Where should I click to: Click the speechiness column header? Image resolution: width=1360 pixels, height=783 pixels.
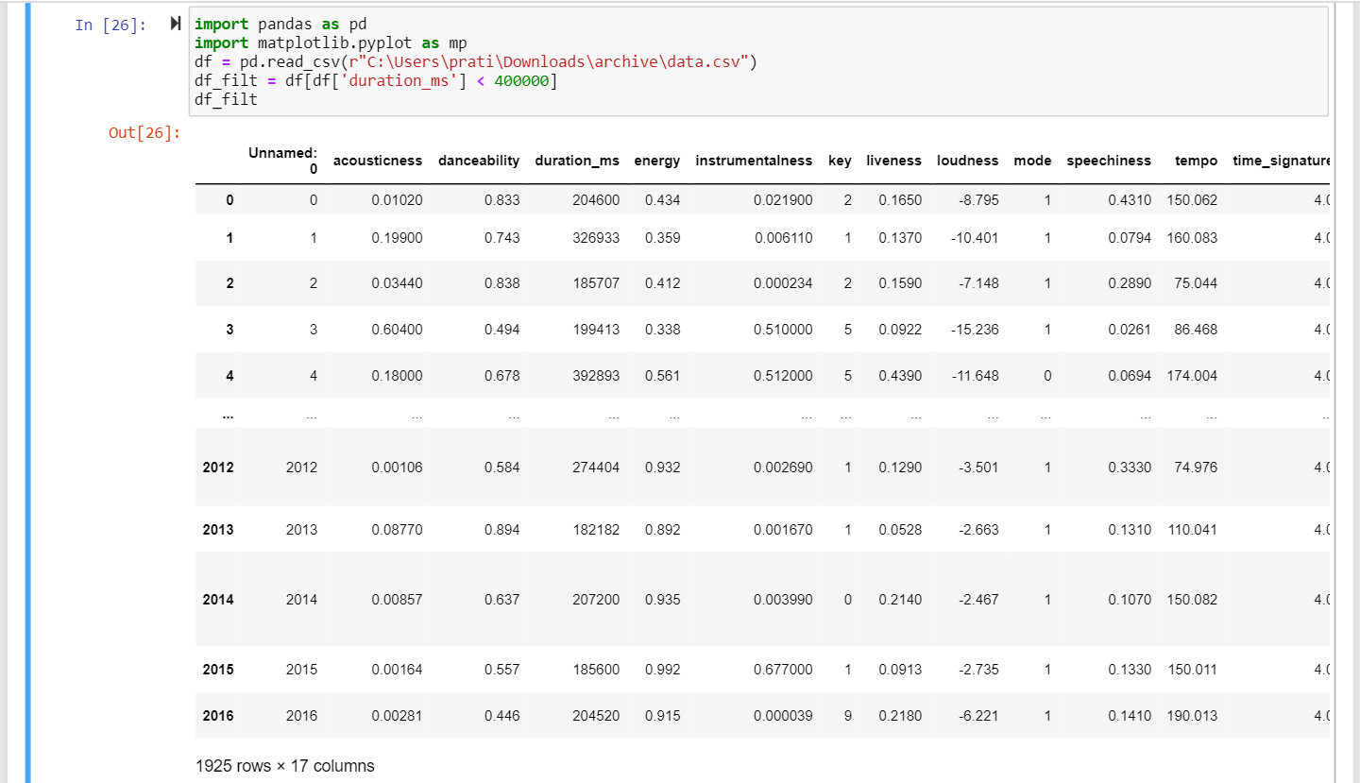(1109, 161)
